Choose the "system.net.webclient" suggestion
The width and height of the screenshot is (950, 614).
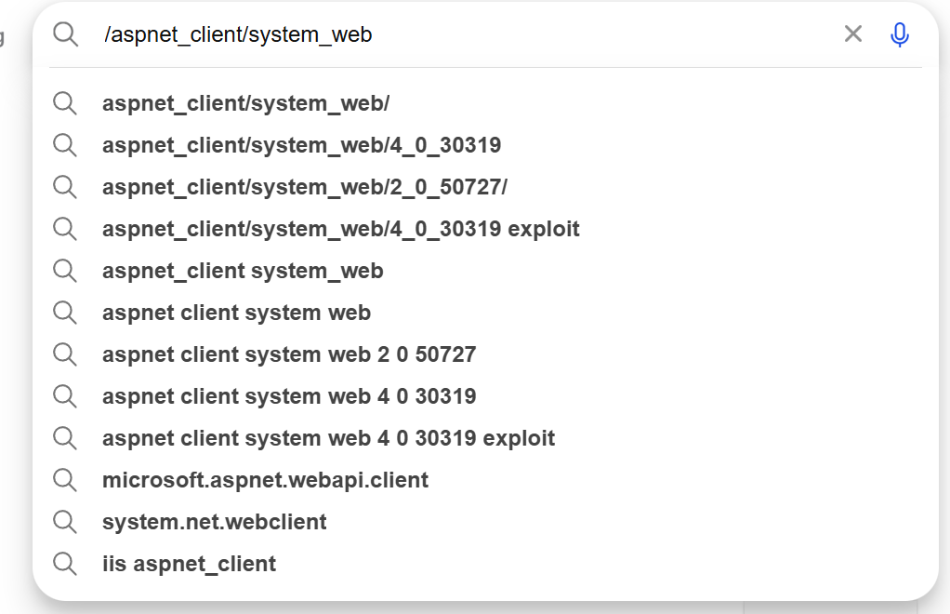coord(214,522)
